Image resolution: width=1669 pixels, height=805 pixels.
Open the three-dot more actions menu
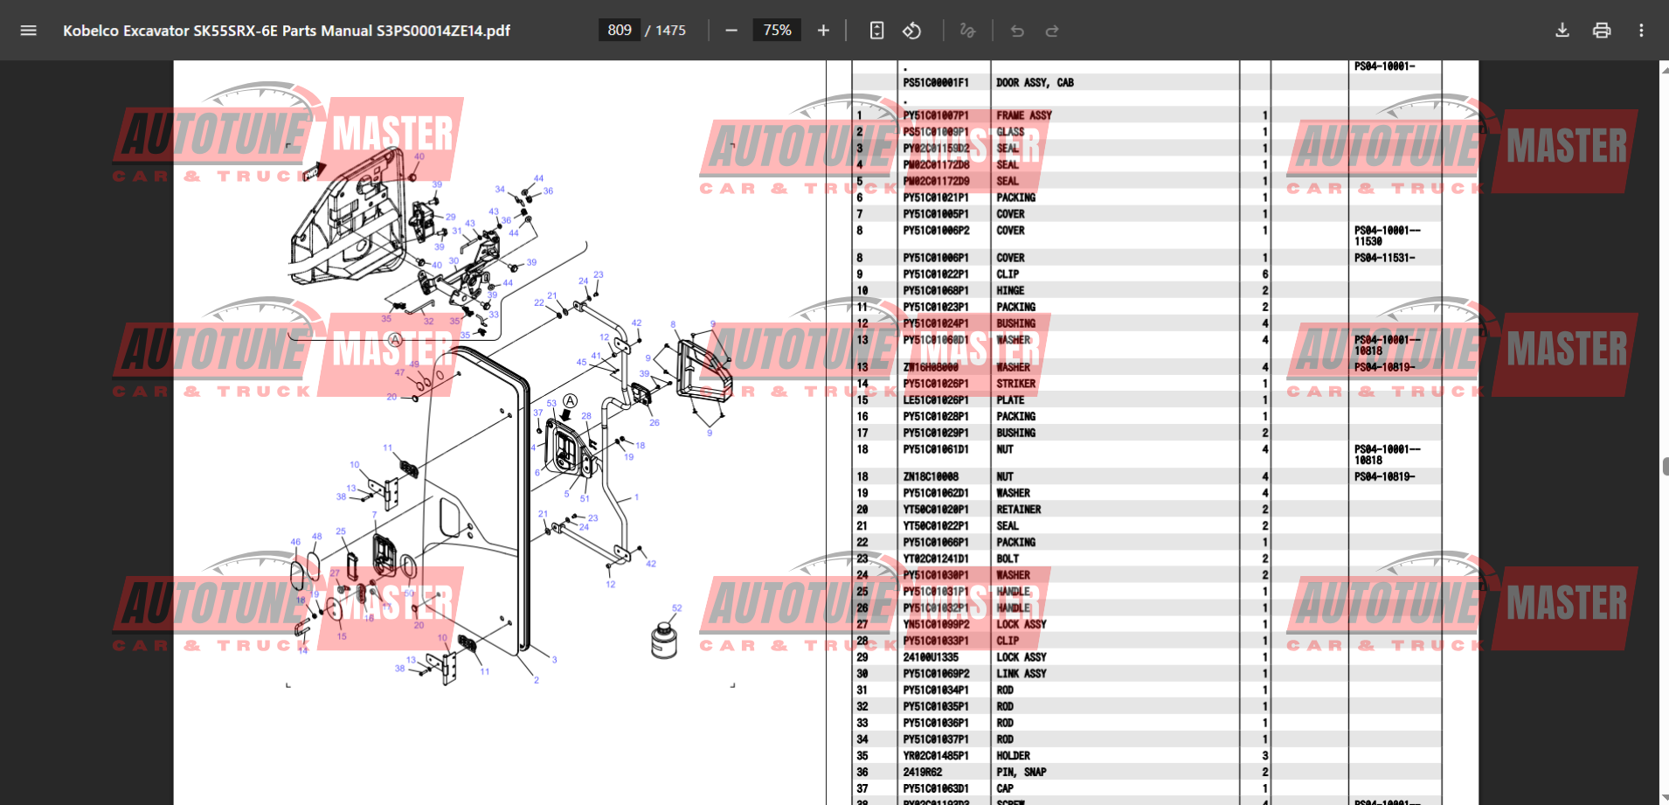[1641, 31]
